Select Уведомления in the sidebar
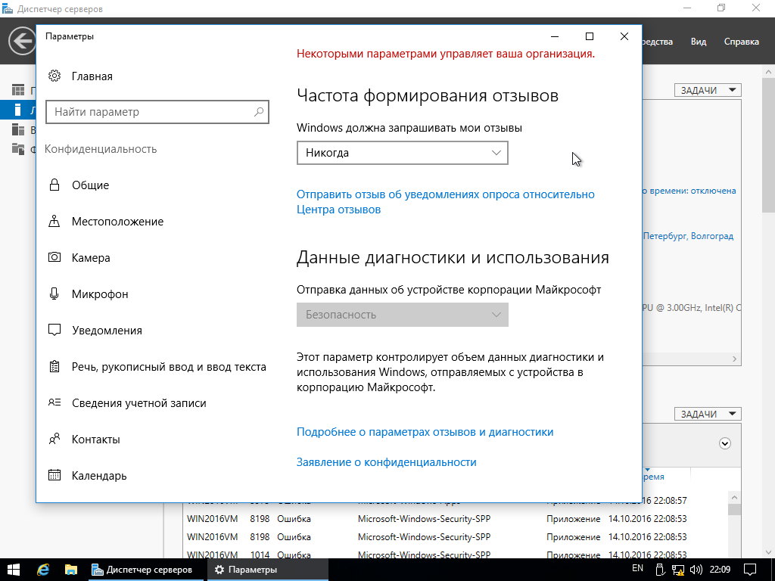This screenshot has width=775, height=581. point(106,331)
